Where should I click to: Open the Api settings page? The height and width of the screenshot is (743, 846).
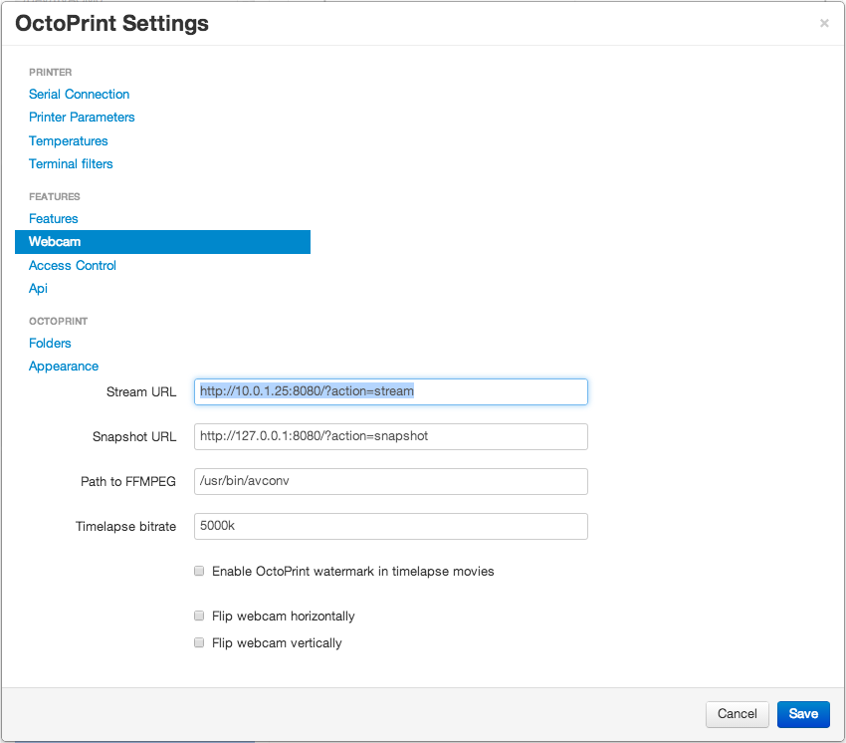38,289
